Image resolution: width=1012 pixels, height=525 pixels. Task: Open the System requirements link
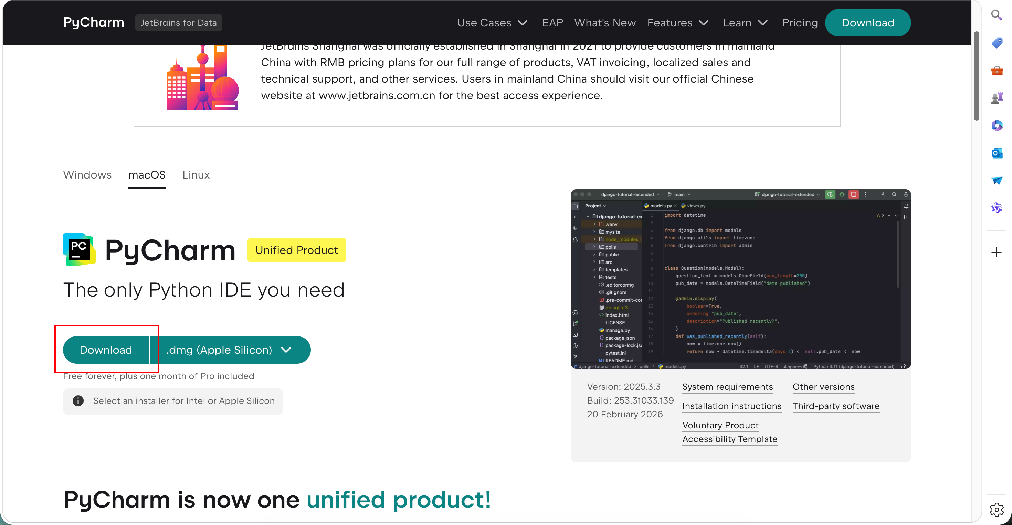coord(727,387)
